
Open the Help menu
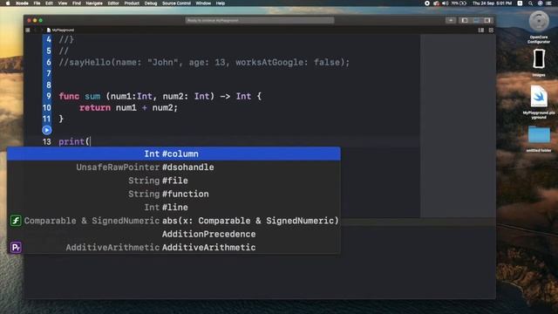[221, 3]
